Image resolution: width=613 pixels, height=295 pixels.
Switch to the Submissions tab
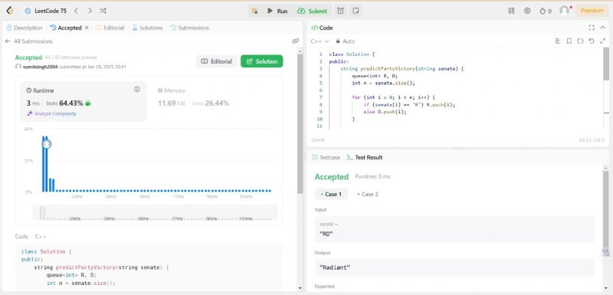point(189,28)
